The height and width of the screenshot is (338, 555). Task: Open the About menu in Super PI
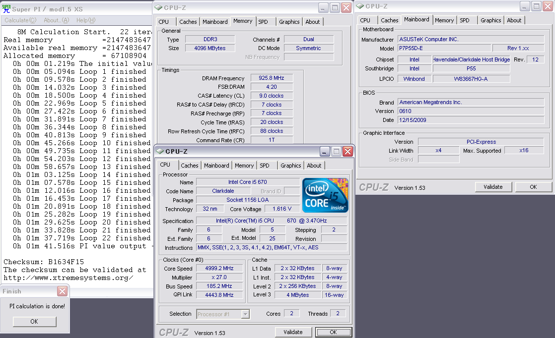tap(56, 20)
